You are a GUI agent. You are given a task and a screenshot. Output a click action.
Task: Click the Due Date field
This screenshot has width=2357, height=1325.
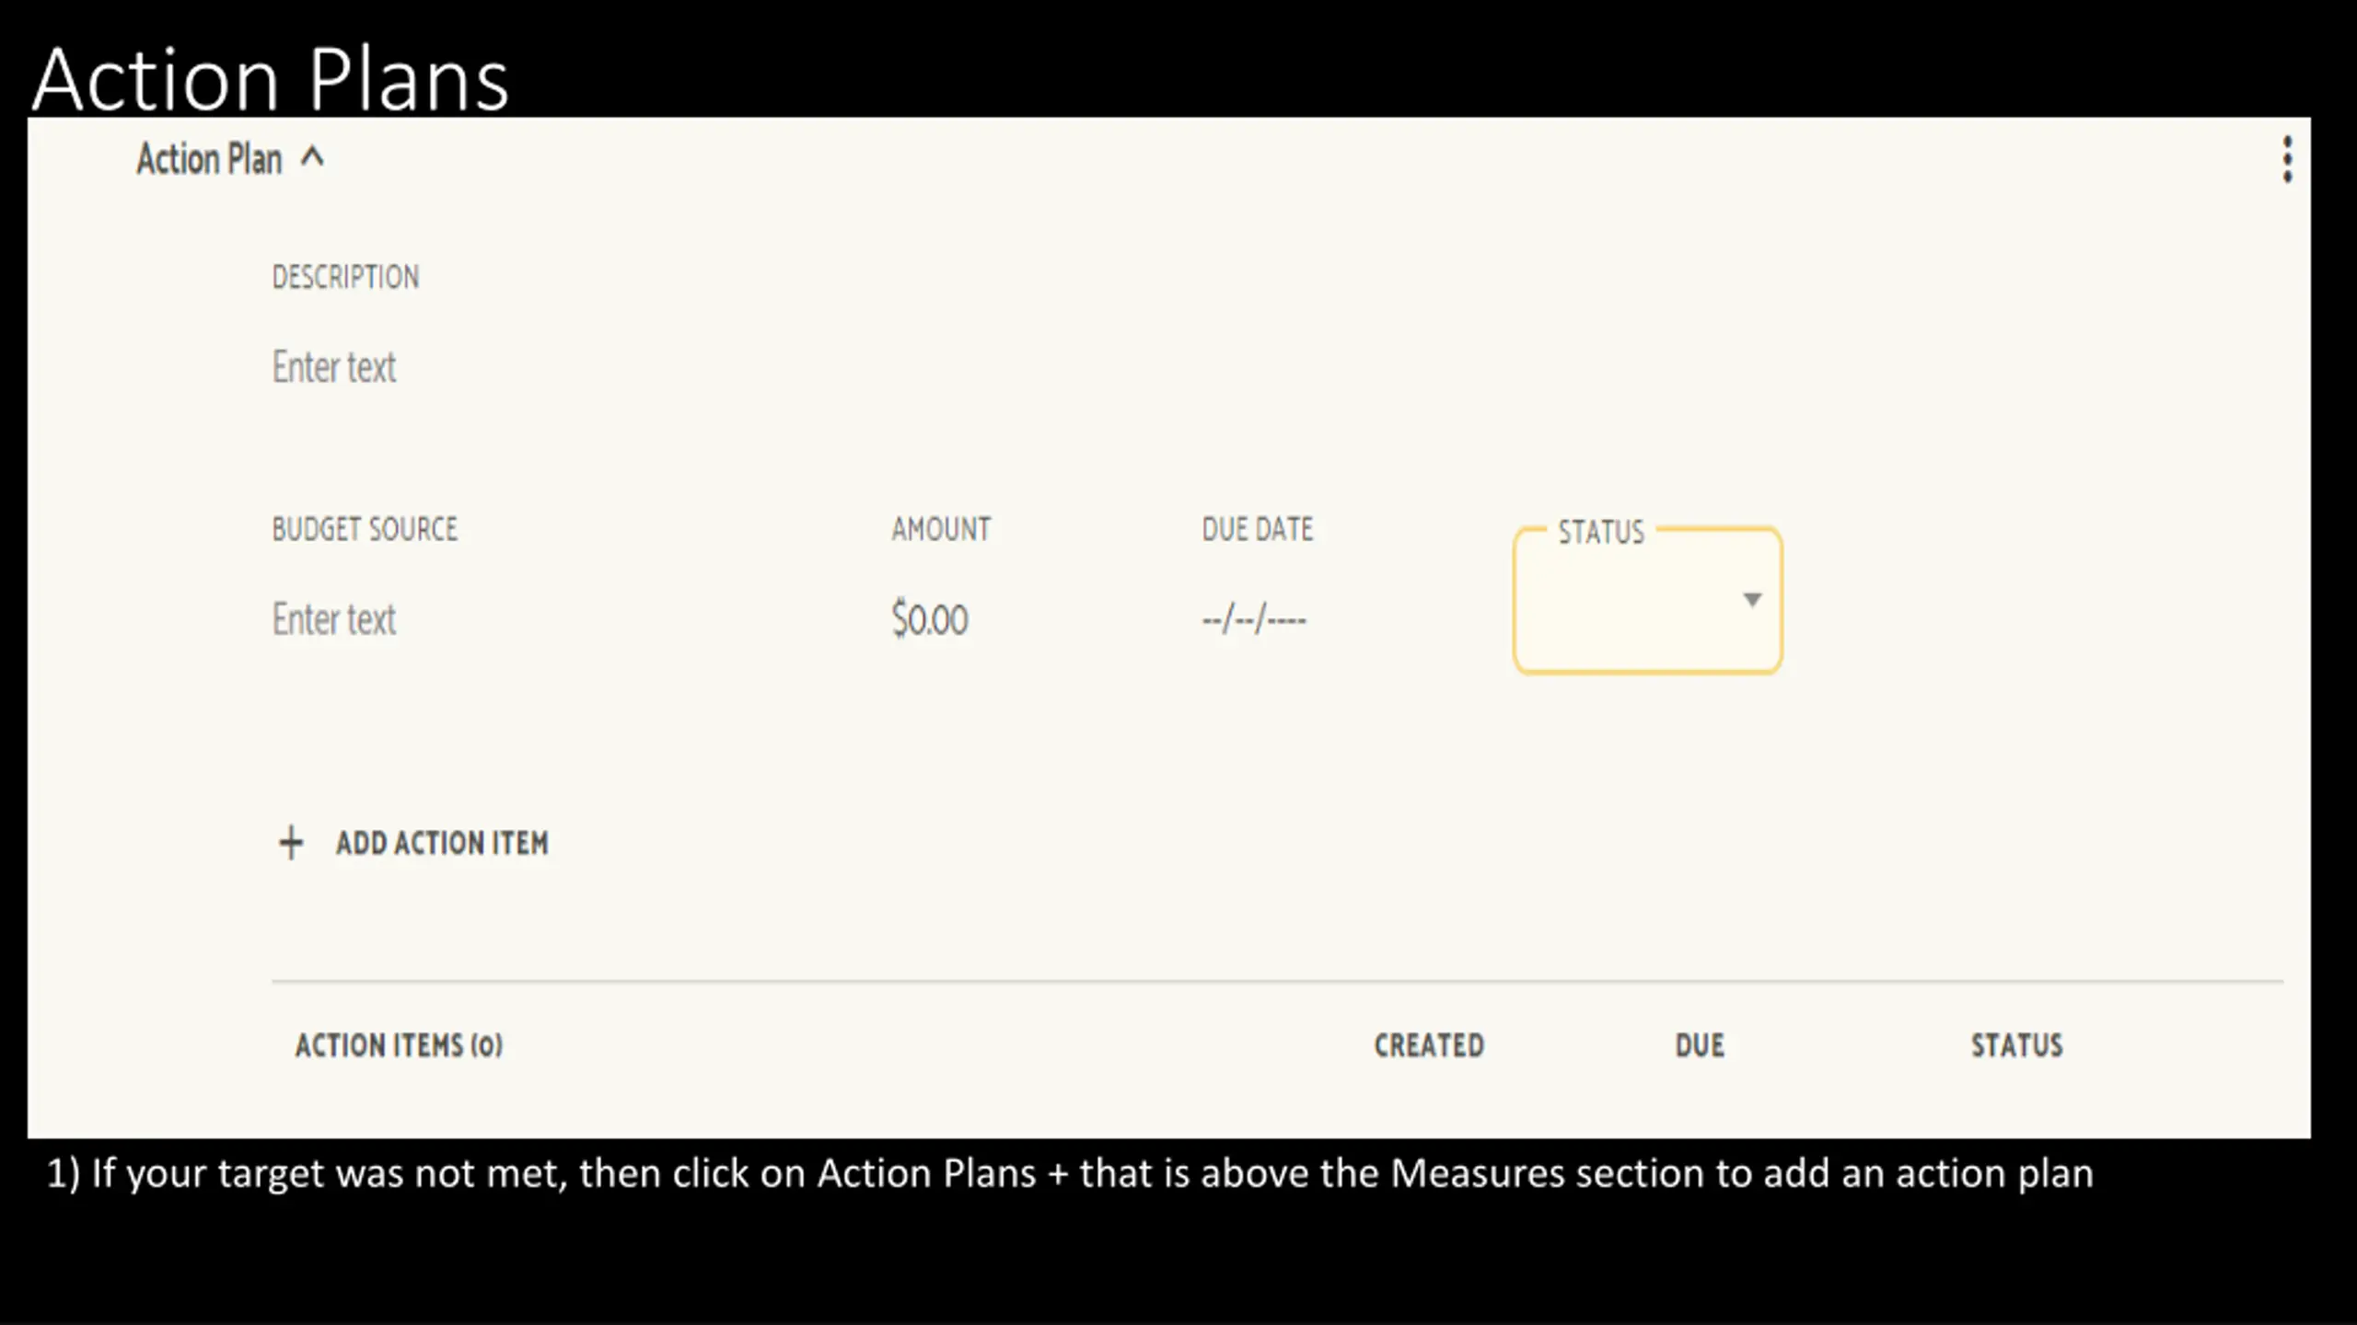(1254, 619)
